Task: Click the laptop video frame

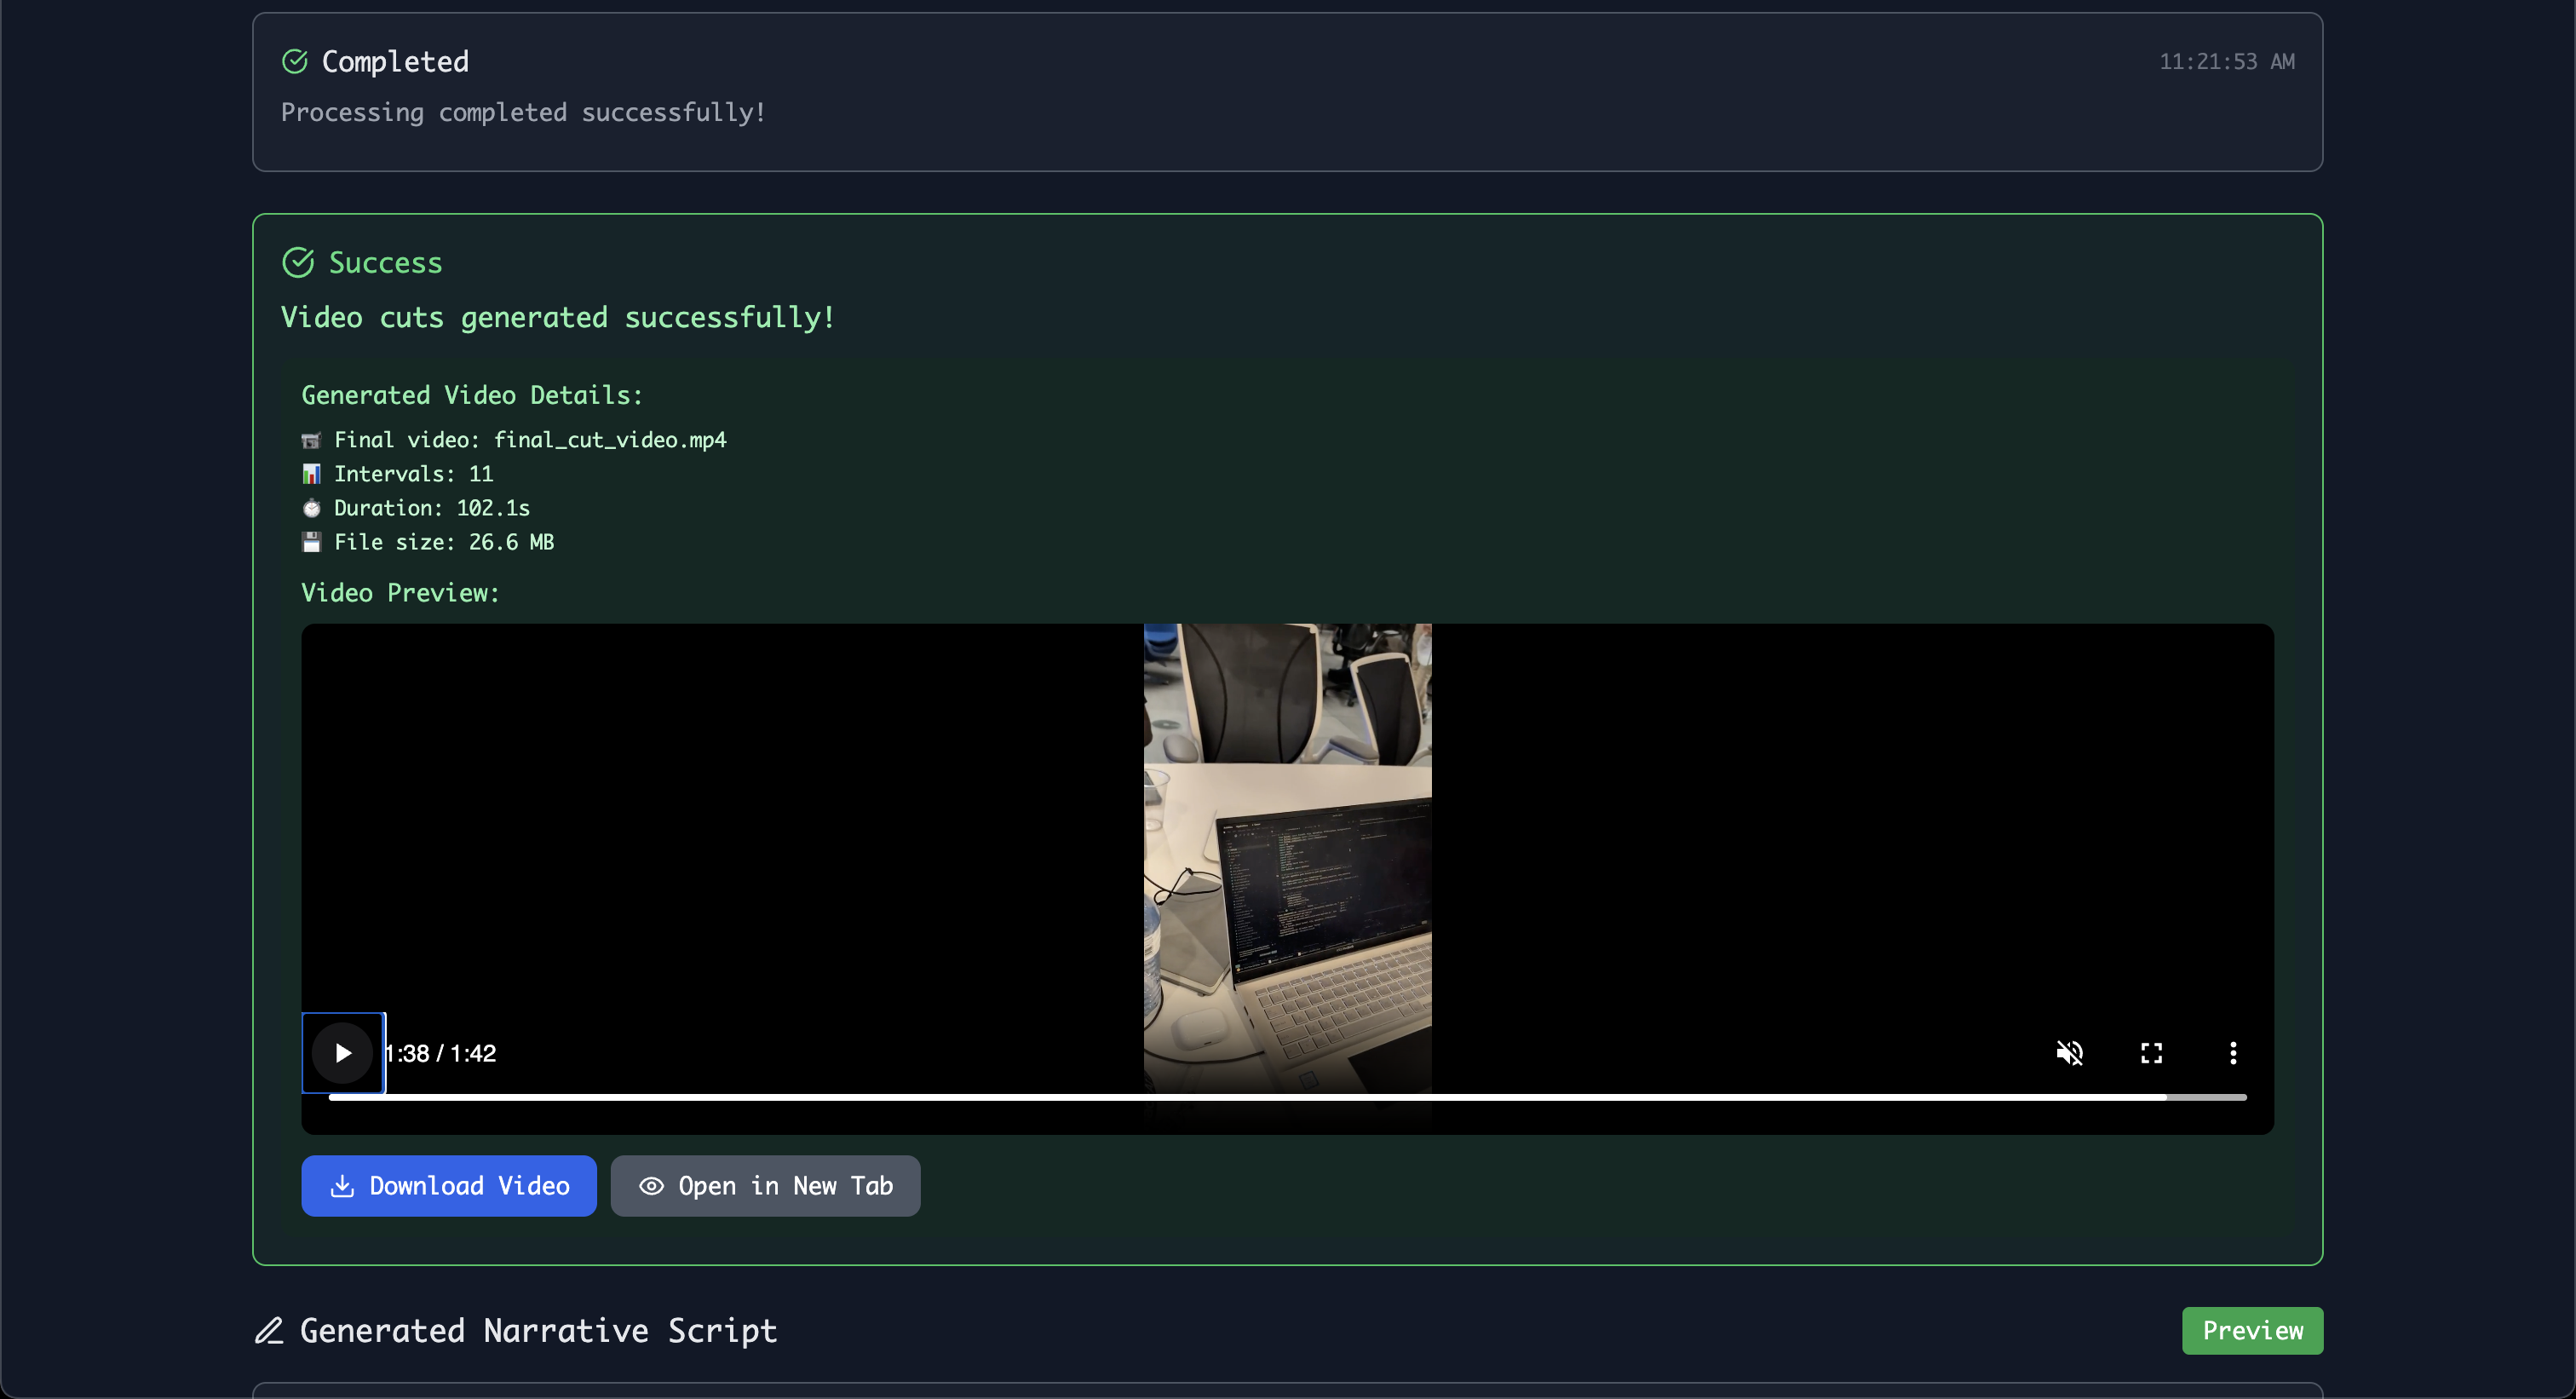Action: point(1287,860)
